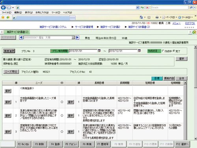Click the tab strip left scroll arrow
The height and width of the screenshot is (148, 197).
2,32
